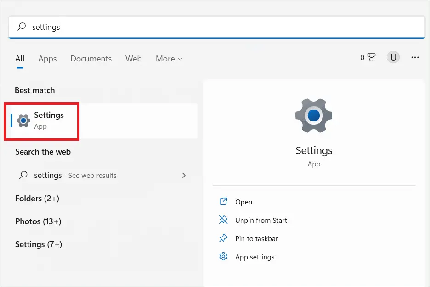The width and height of the screenshot is (430, 287).
Task: Click Pin to taskbar
Action: click(257, 238)
